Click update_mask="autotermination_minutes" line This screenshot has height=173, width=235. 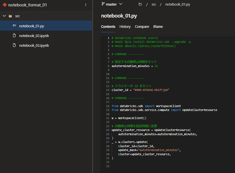coord(149,150)
